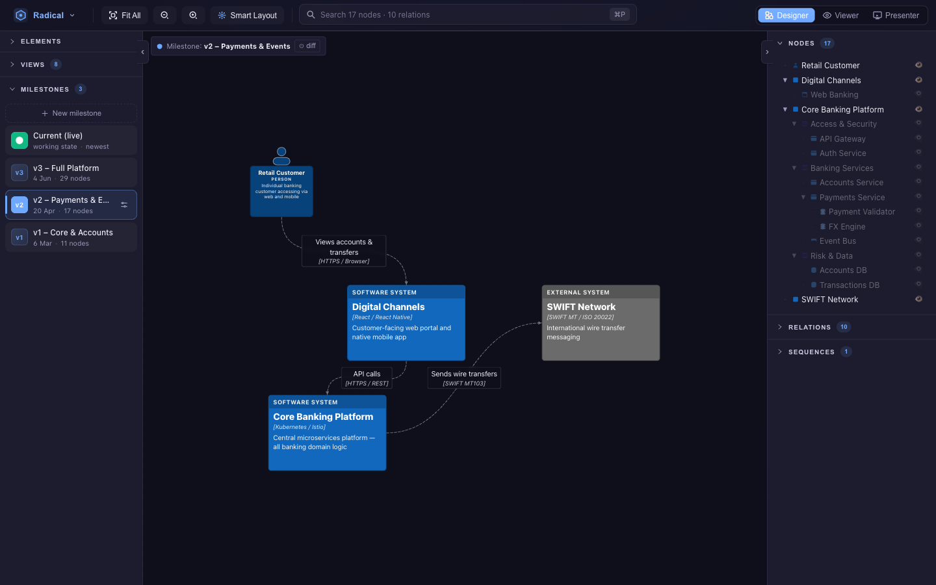Create a New milestone
The height and width of the screenshot is (585, 936).
[71, 113]
